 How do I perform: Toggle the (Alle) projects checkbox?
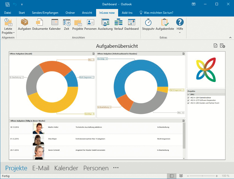(188, 94)
